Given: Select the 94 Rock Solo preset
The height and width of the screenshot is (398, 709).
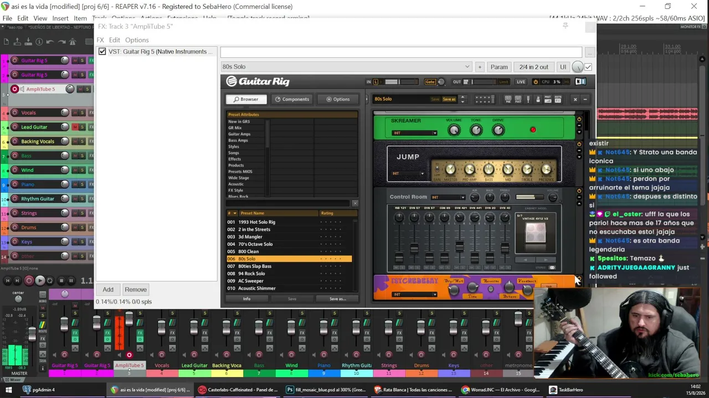Looking at the screenshot, I should coord(289,274).
